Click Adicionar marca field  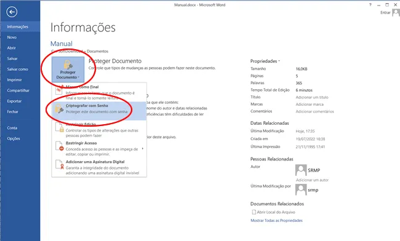tap(310, 105)
